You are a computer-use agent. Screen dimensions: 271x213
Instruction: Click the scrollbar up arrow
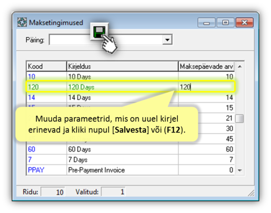pos(239,66)
